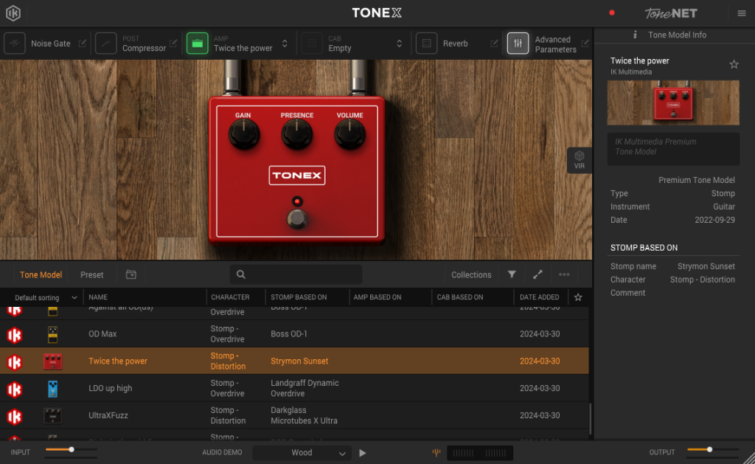Click the IK badge on the UltraXFuzz row
Image resolution: width=755 pixels, height=464 pixels.
tap(15, 416)
